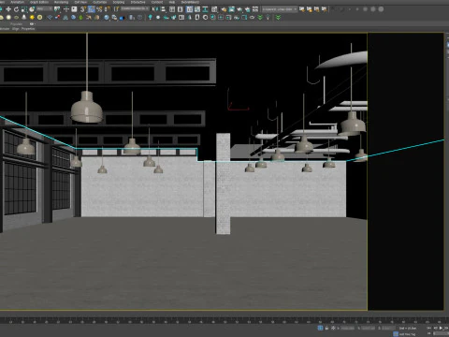449x337 pixels.
Task: Open the Rendered Frame Window
Action: click(x=232, y=9)
